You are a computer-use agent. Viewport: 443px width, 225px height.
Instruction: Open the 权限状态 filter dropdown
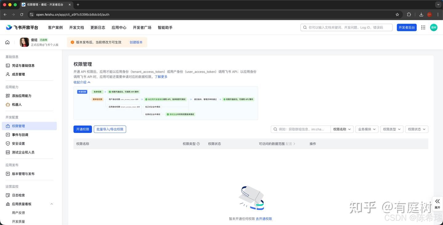pos(417,129)
